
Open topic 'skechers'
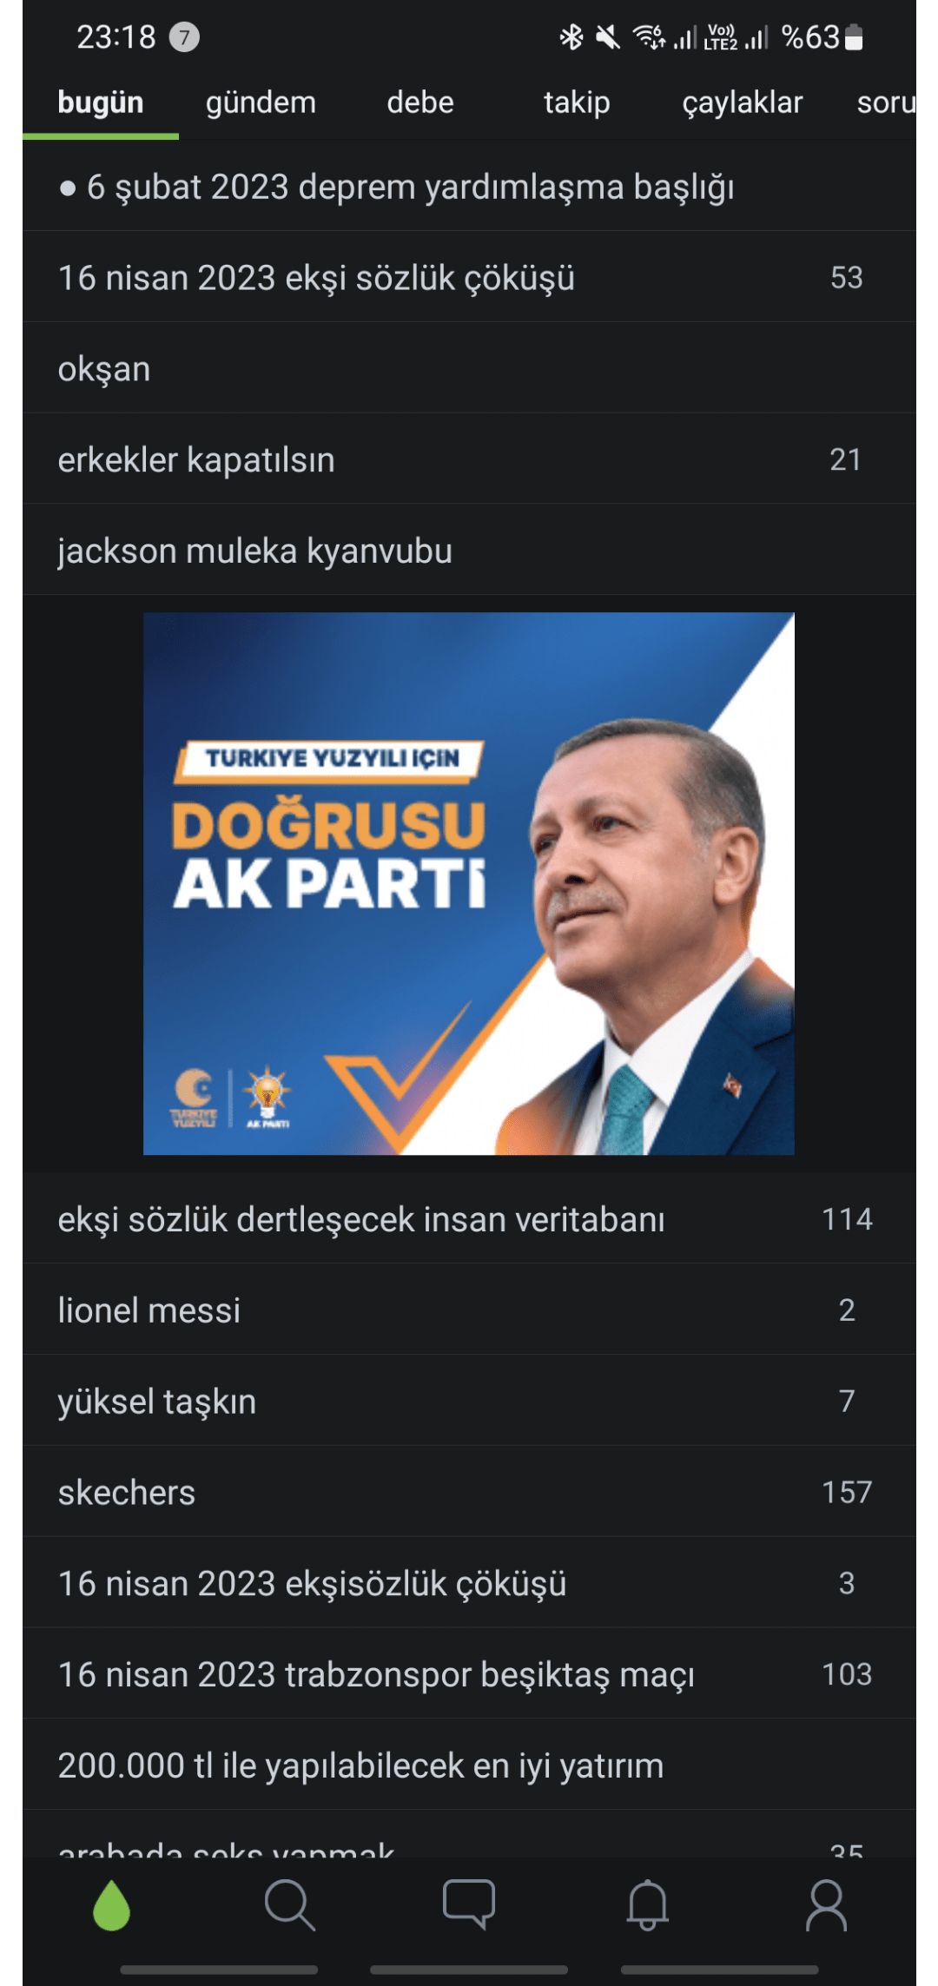tap(469, 1492)
